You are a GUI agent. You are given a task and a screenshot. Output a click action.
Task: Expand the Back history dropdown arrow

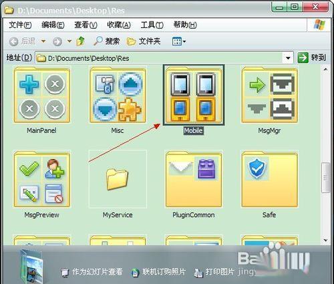pos(43,41)
